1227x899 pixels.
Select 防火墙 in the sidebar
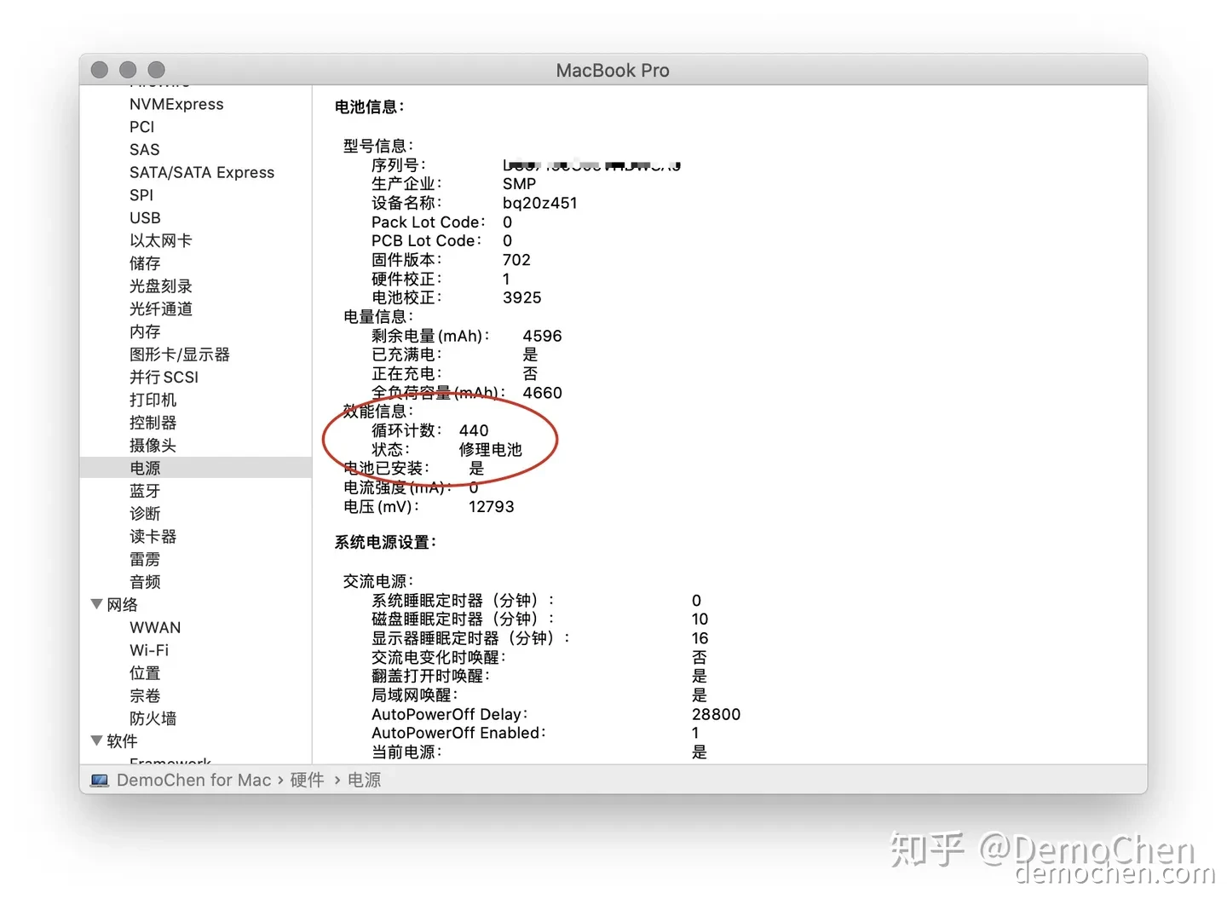click(x=153, y=718)
